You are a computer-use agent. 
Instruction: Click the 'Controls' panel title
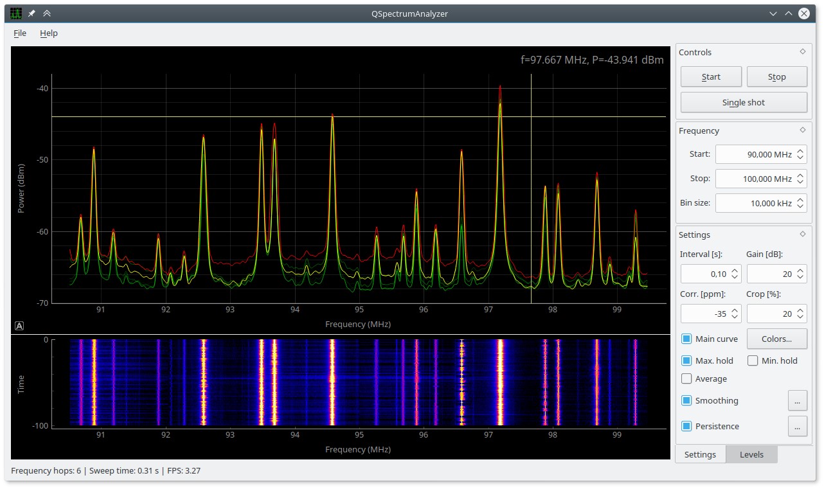pyautogui.click(x=695, y=52)
